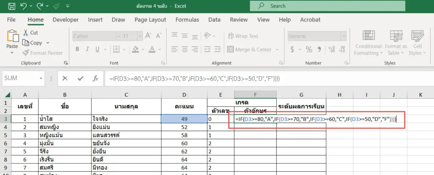Click the Name Box showing SUM
Viewport: 434px width, 175px height.
(x=23, y=78)
